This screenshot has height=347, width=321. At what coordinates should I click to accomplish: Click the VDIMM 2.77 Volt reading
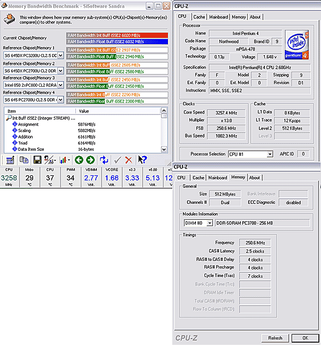point(91,177)
